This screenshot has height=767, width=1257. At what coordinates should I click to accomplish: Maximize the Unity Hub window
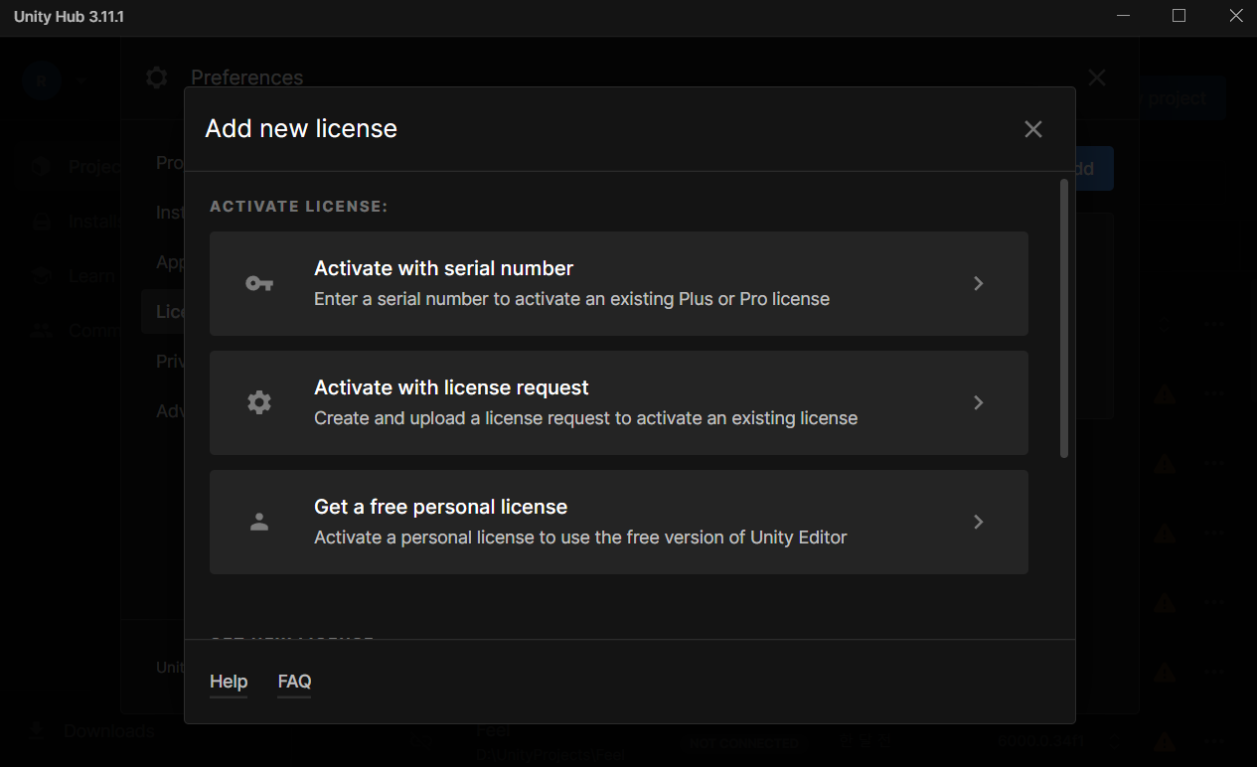click(1178, 16)
